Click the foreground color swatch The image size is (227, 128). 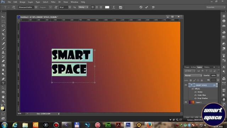[2, 108]
